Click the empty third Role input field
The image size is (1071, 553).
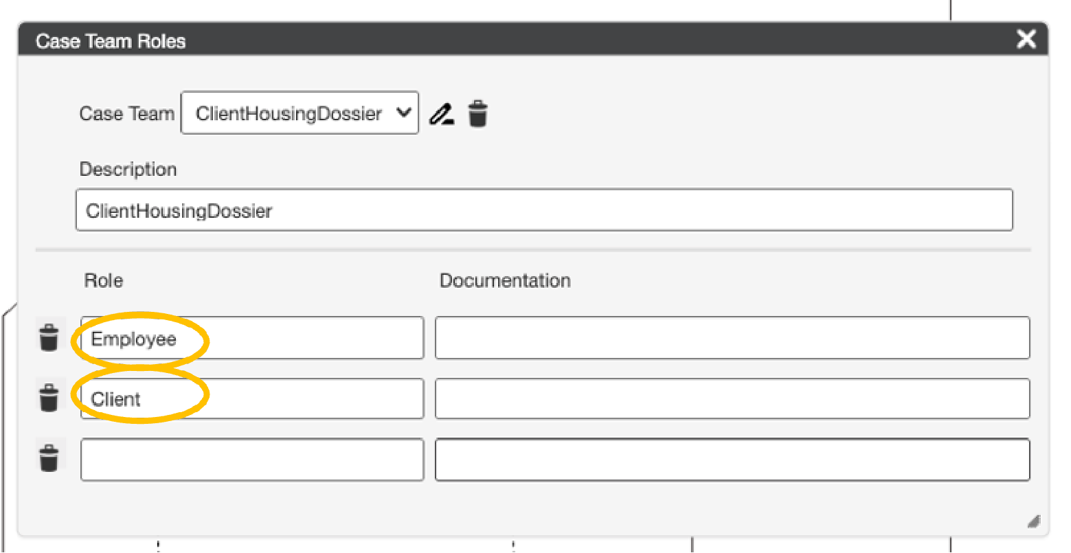click(251, 460)
